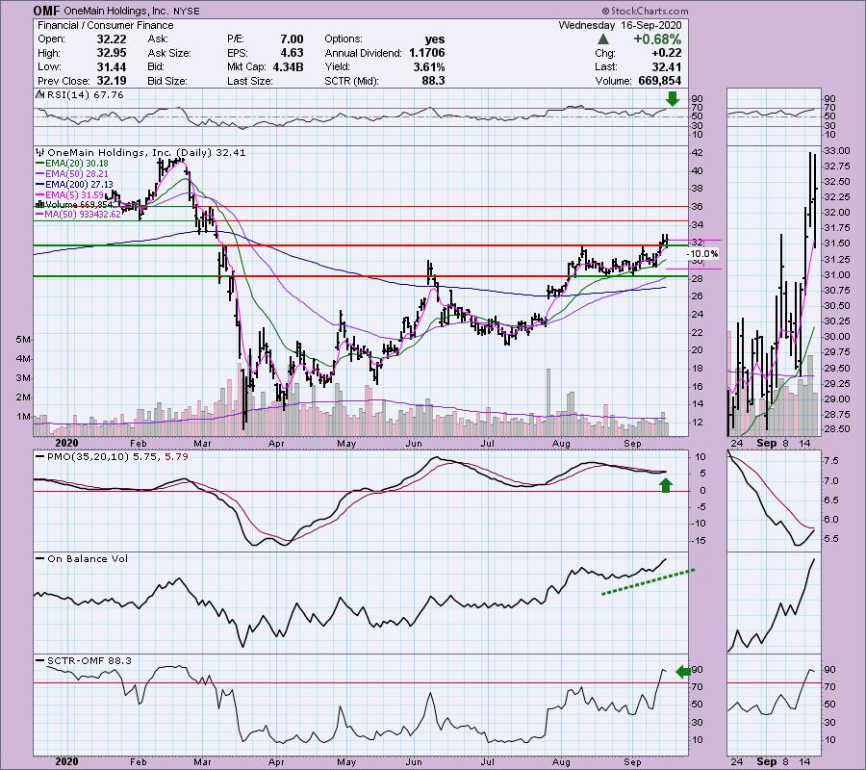Click the bar icon before OneMain Holdings (Daily)
Viewport: 866px width, 770px height.
tap(40, 152)
